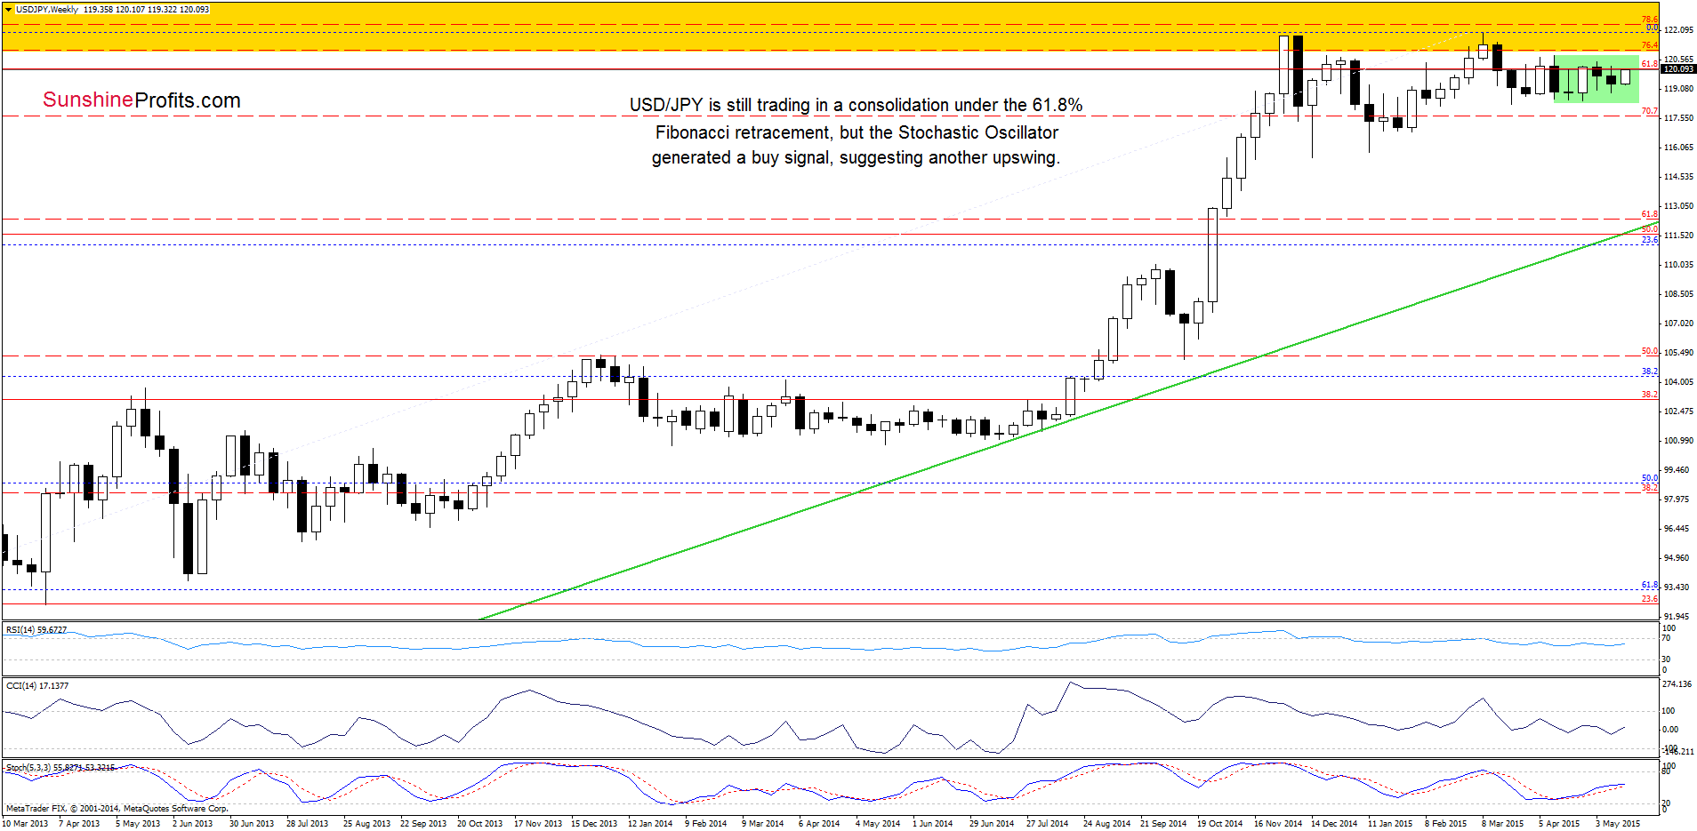The image size is (1697, 831).
Task: Select the chart annotation about the Stochastic Oscillator
Action: tap(856, 132)
